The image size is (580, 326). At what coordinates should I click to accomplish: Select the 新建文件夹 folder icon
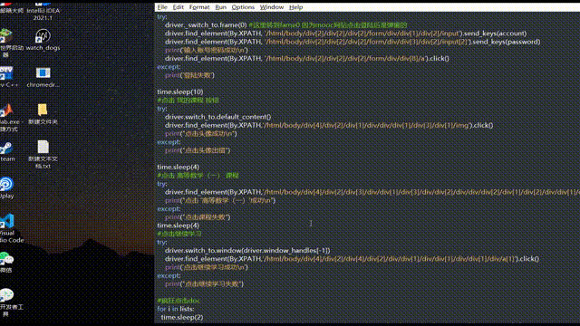tap(43, 114)
